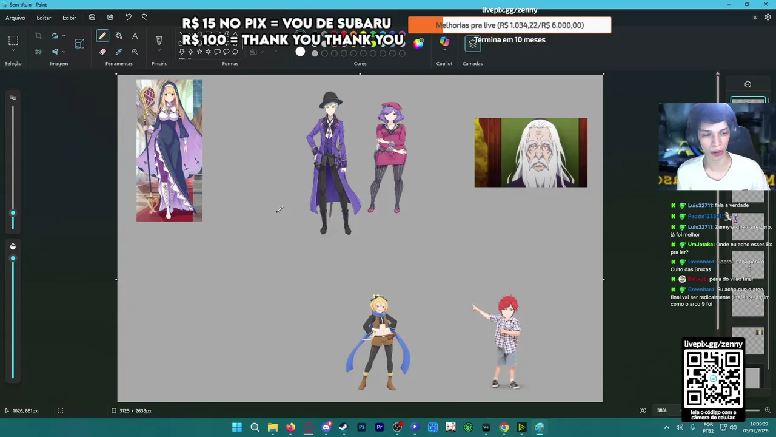This screenshot has width=776, height=437.
Task: Open the Edit colors wheel
Action: [418, 43]
